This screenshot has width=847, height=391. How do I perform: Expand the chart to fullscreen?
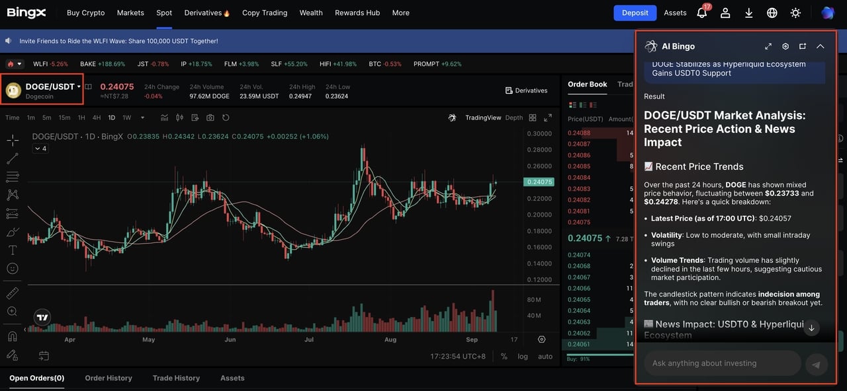point(548,118)
